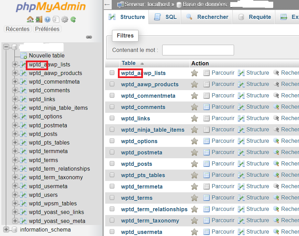Structure icon in wptd_pts_tables row
This screenshot has height=236, width=299.
(x=241, y=175)
